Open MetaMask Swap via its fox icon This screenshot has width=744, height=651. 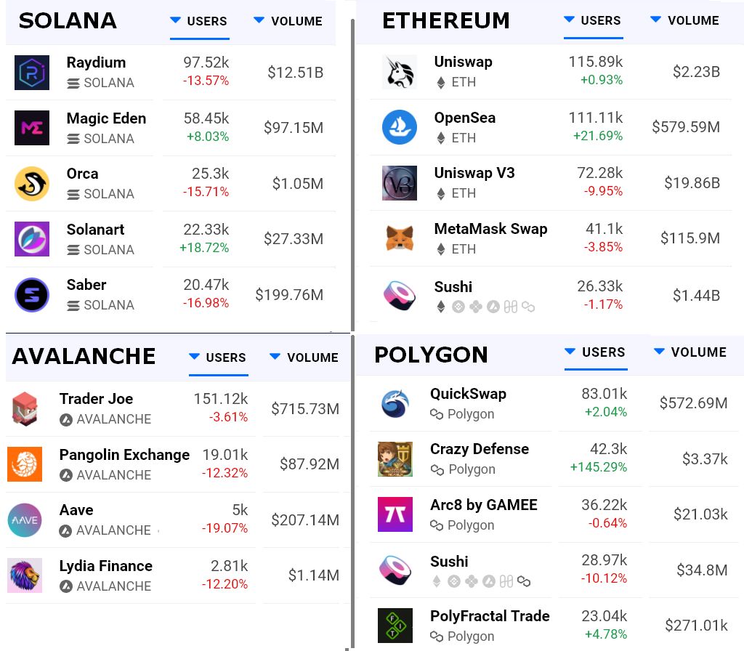(399, 238)
